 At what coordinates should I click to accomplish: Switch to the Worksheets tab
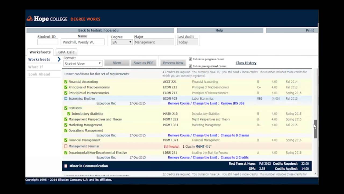(x=40, y=52)
